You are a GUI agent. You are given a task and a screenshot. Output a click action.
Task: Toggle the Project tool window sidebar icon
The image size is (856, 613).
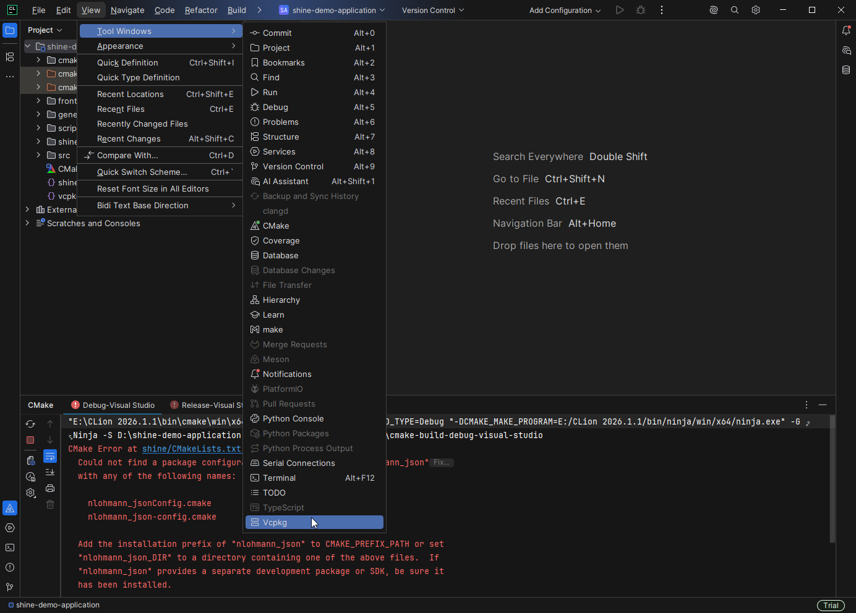[x=10, y=30]
